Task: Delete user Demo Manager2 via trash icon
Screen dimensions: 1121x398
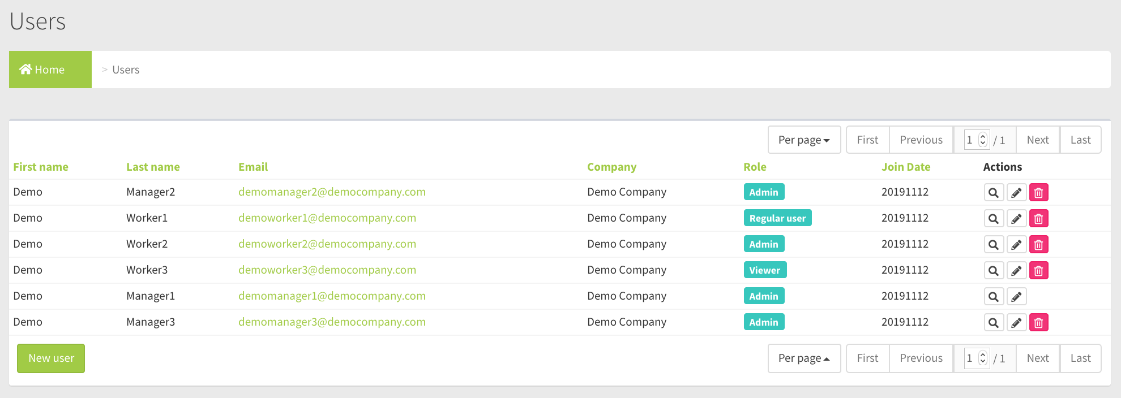Action: pos(1038,193)
